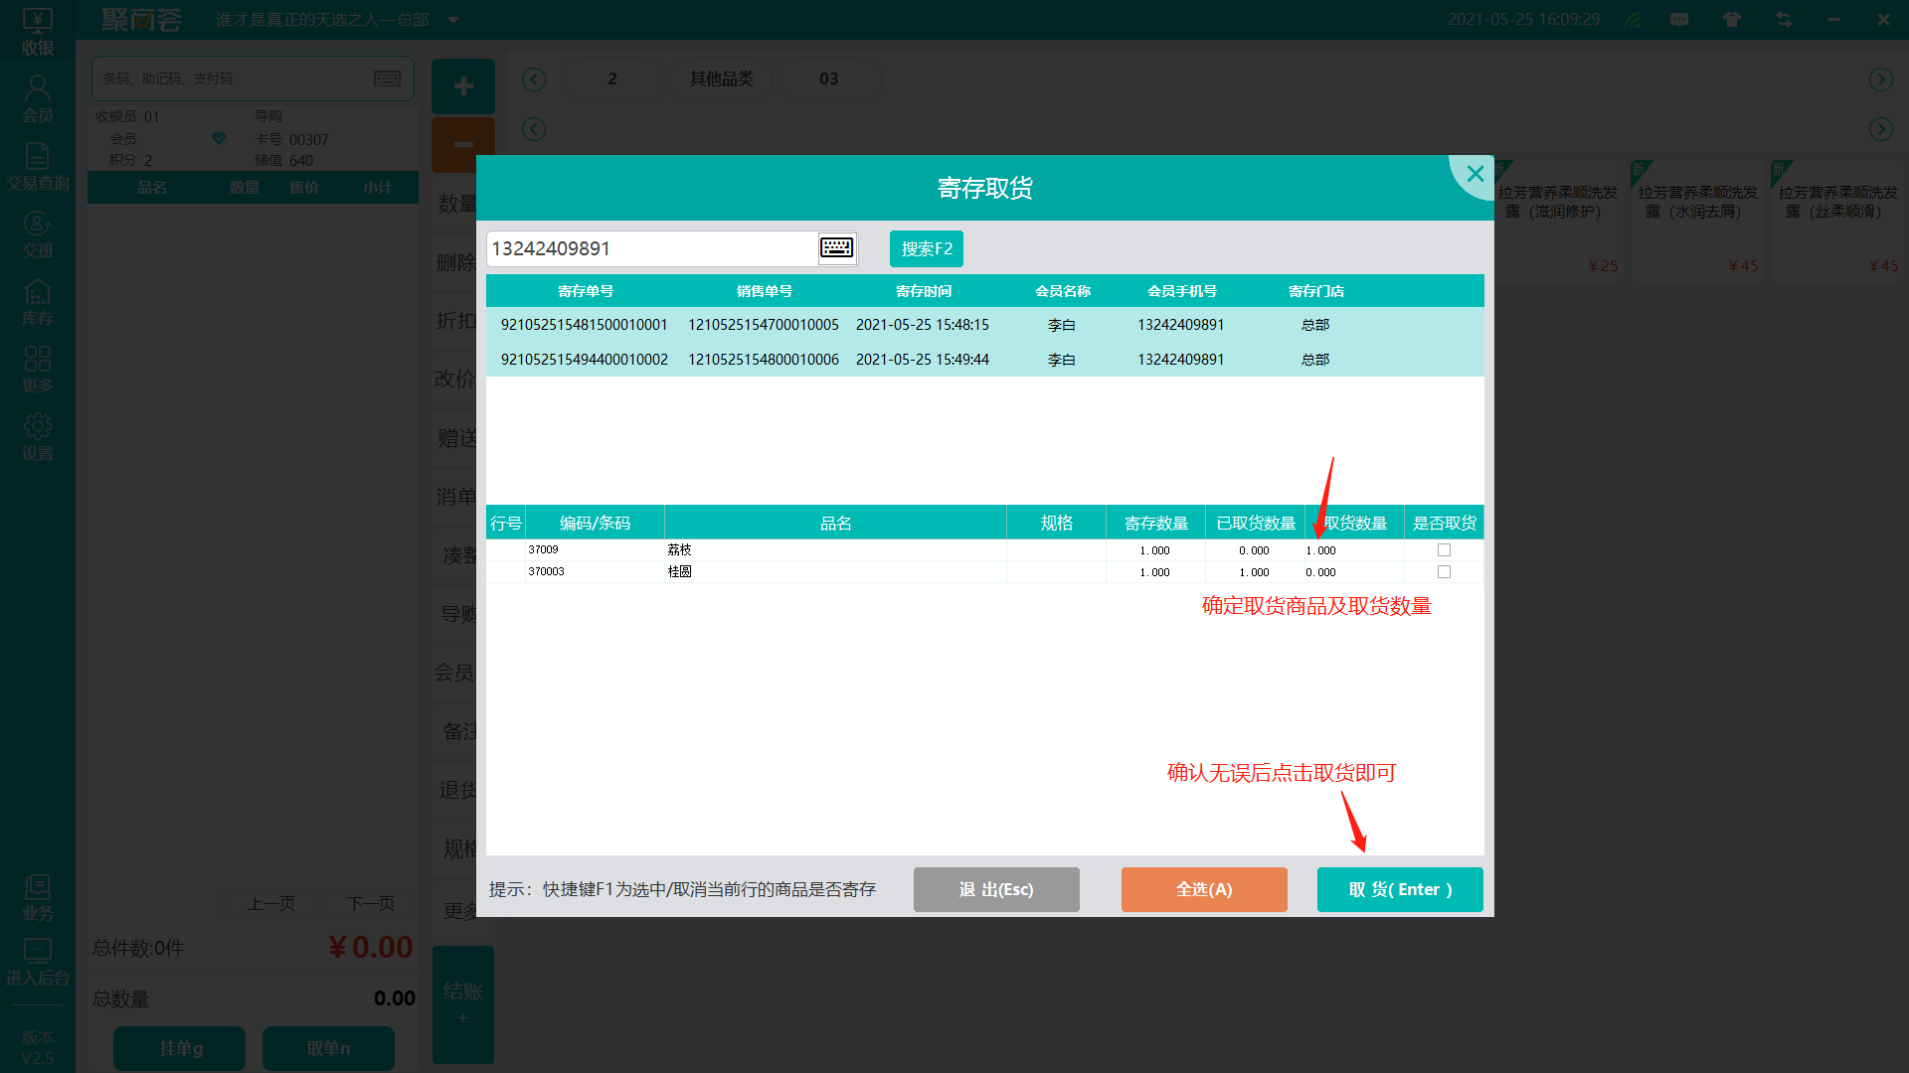The height and width of the screenshot is (1073, 1909).
Task: Click the 取单n retrieve order button
Action: [x=328, y=1048]
